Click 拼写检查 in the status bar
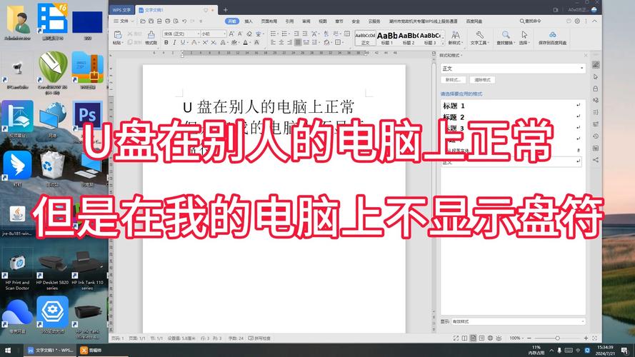 259,338
